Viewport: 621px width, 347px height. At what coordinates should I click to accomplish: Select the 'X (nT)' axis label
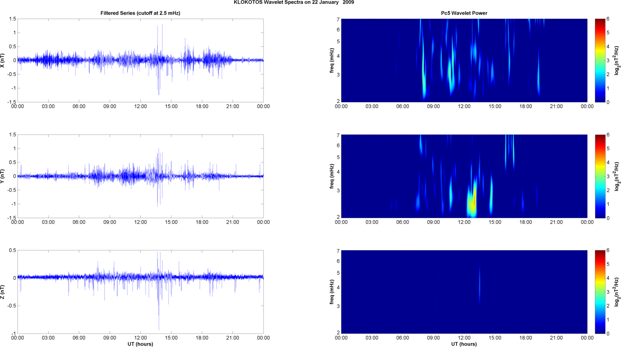(3, 60)
